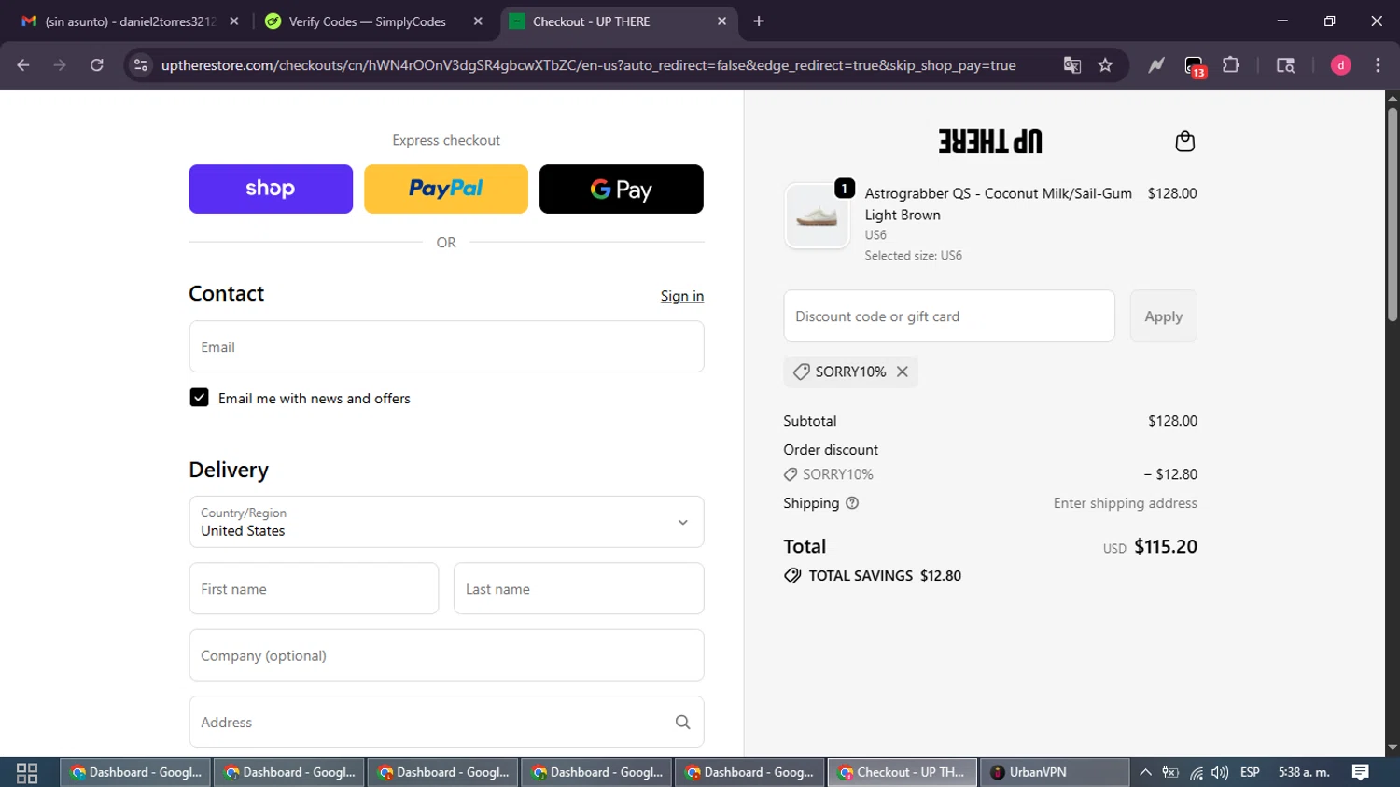Click the UP THERE store logo
The image size is (1400, 787).
[990, 141]
